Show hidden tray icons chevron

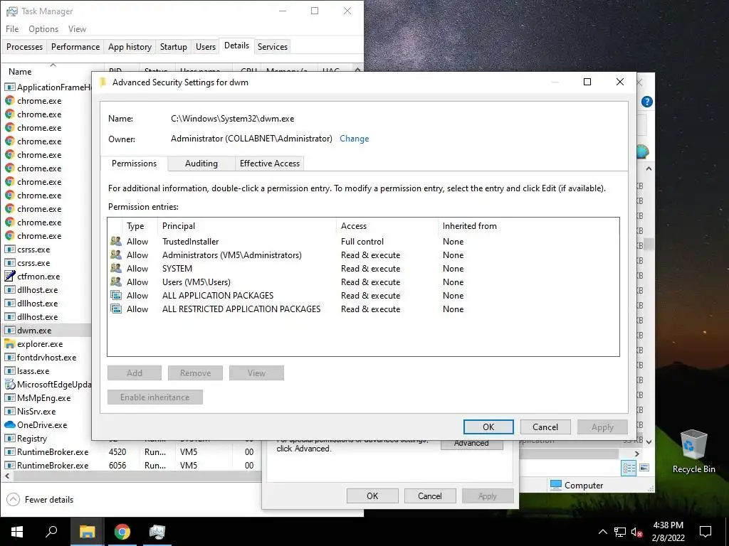(x=602, y=532)
